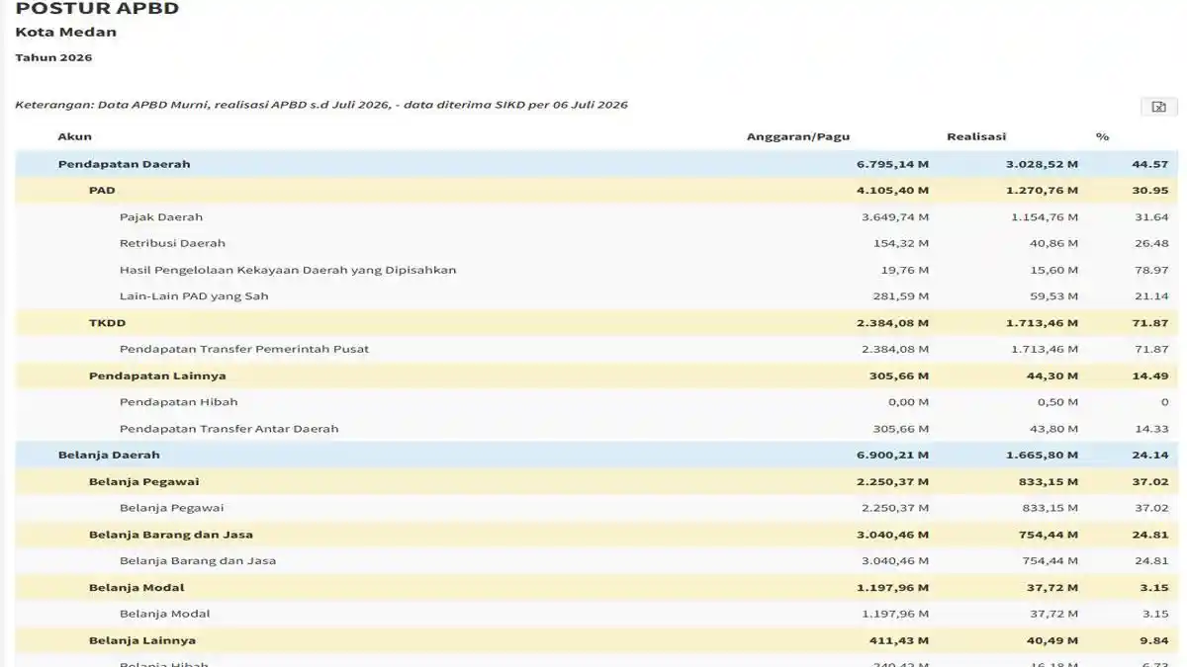1187x667 pixels.
Task: Click the 0,50 M Hibah realisasi
Action: (x=1057, y=402)
